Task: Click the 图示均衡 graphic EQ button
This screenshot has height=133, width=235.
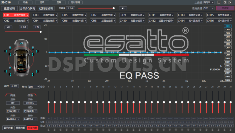Action: click(x=8, y=128)
